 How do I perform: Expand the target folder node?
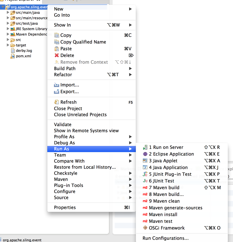(8, 45)
